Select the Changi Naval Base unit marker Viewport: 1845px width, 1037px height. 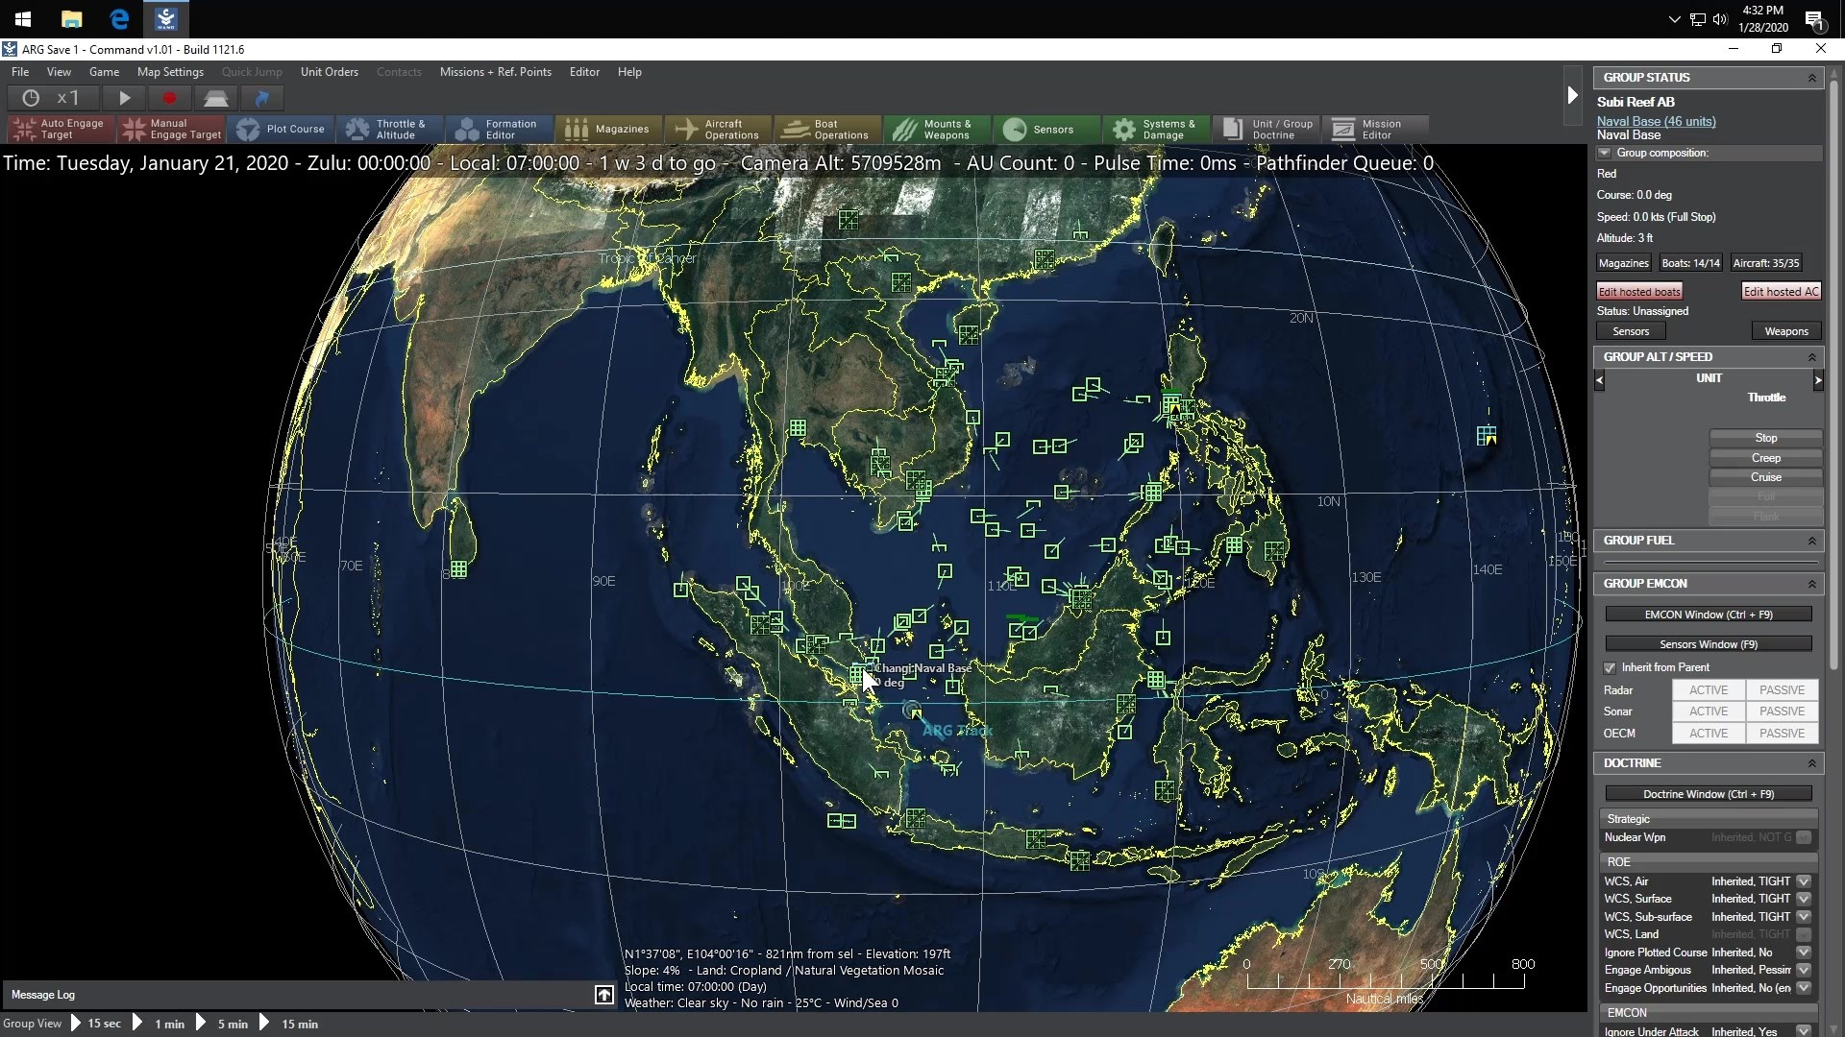pyautogui.click(x=857, y=674)
